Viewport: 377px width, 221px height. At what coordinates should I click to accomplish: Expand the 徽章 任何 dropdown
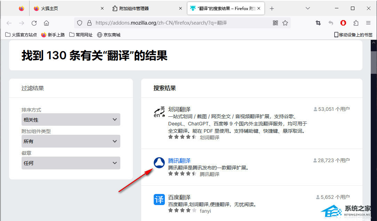71,163
